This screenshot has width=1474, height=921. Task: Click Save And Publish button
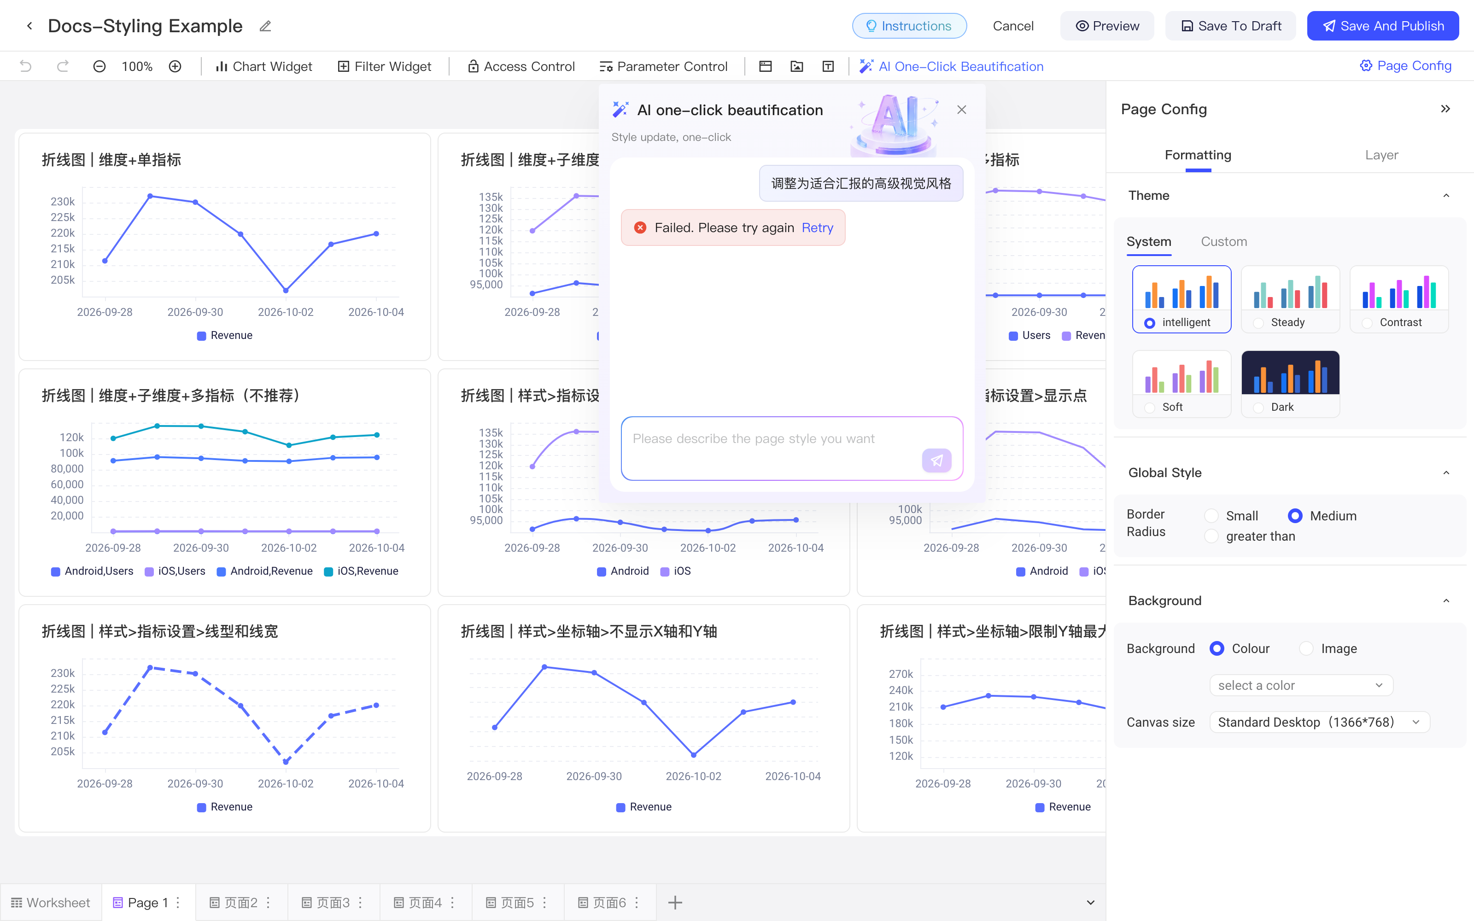pyautogui.click(x=1383, y=26)
